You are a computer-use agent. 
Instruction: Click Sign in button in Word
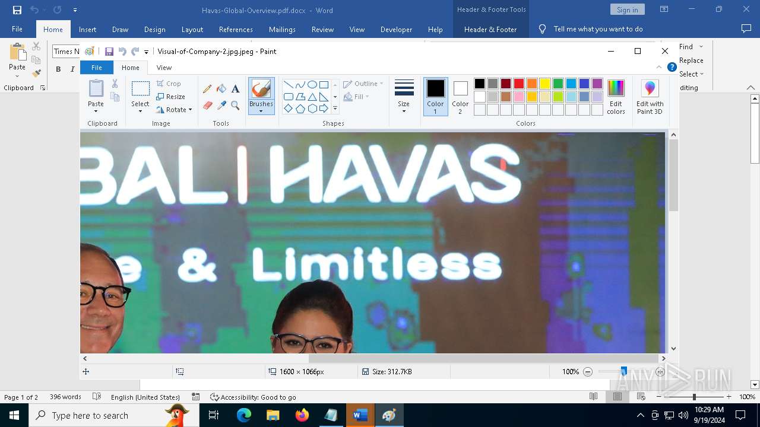point(627,9)
